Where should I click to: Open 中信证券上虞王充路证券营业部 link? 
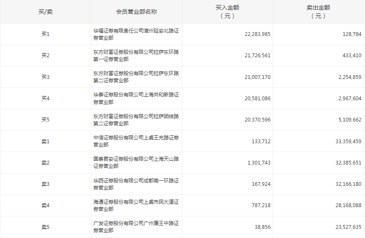tap(136, 141)
